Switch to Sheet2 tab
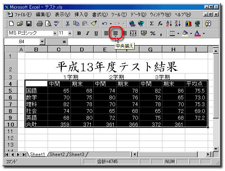This screenshot has width=225, height=171. click(57, 154)
